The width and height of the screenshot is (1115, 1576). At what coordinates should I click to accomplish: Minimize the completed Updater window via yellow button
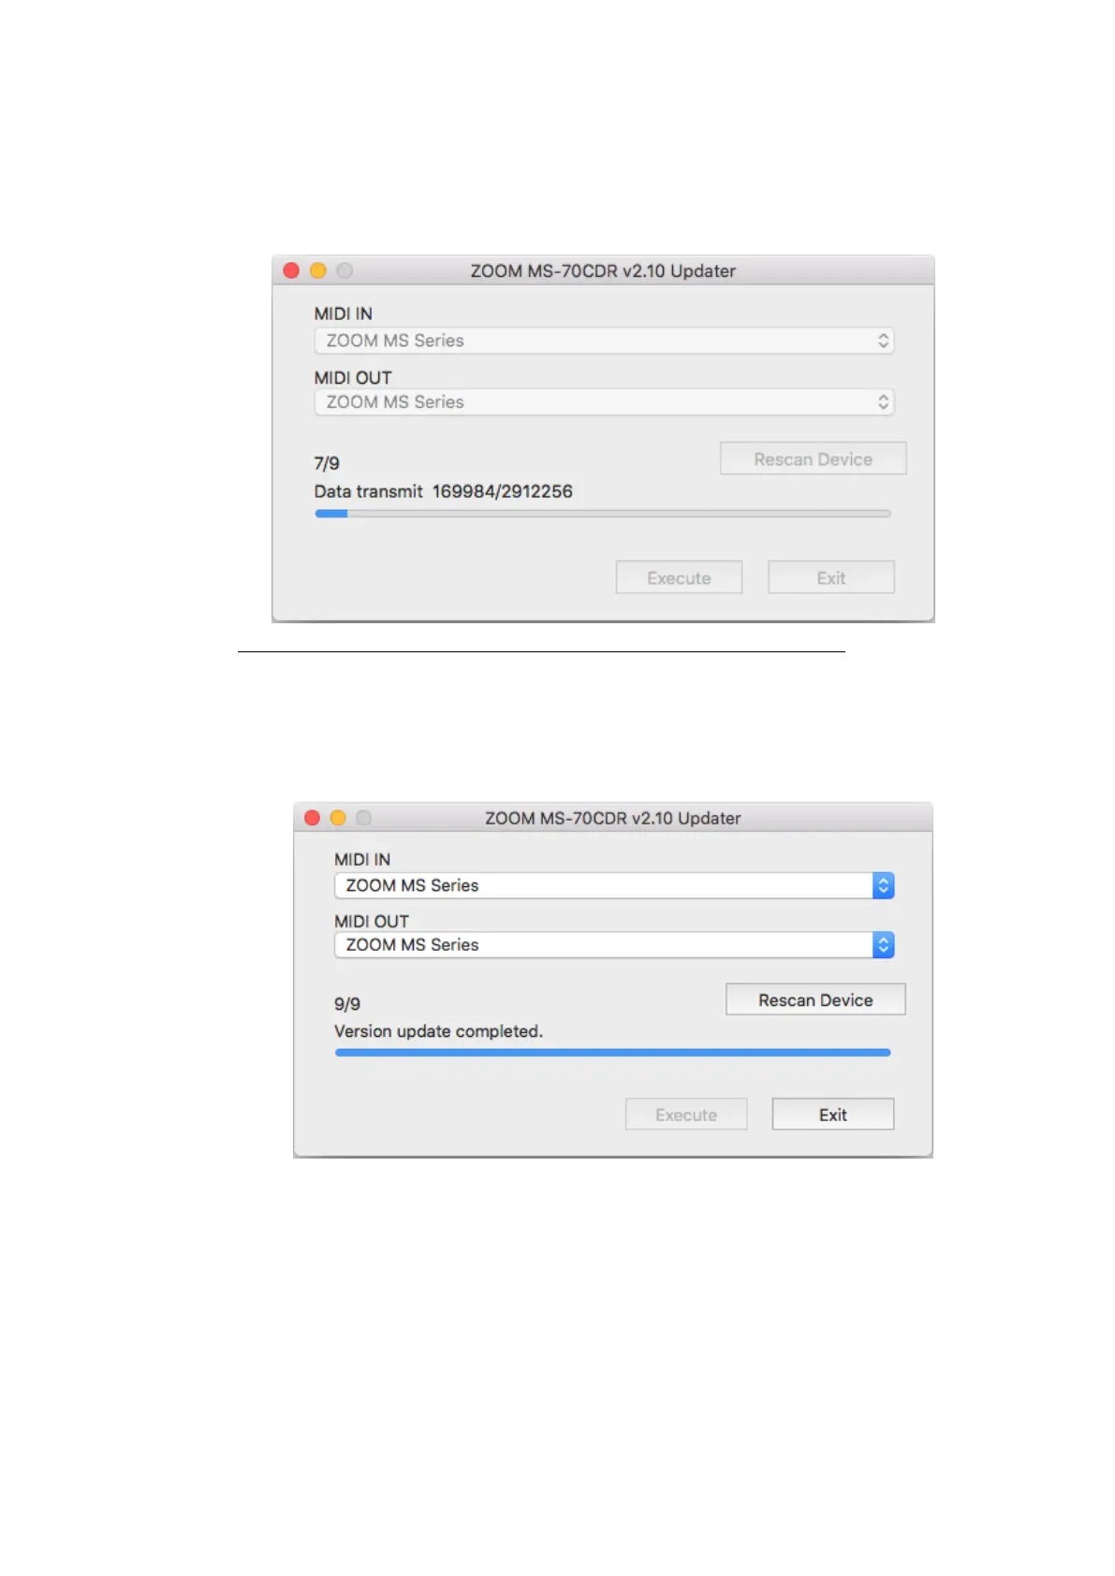pos(338,818)
